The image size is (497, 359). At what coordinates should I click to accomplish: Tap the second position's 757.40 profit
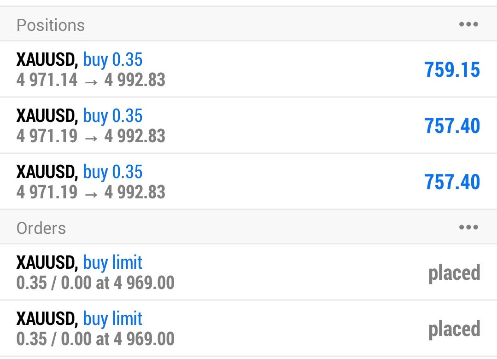coord(452,126)
